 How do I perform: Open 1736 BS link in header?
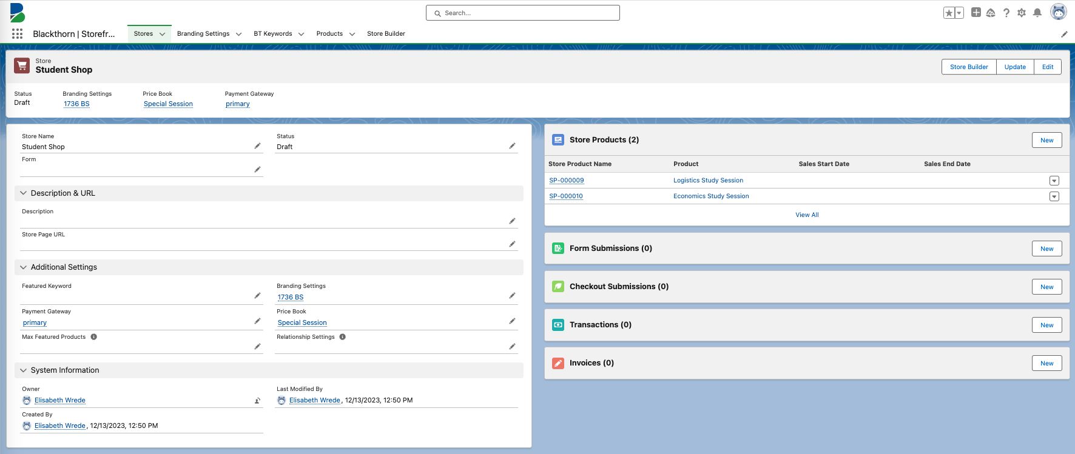tap(76, 104)
